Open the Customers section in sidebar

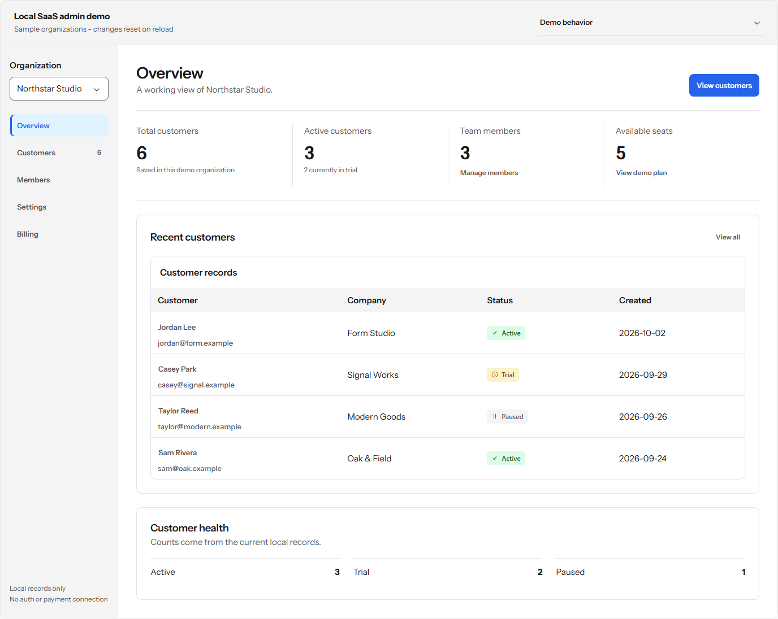point(59,152)
